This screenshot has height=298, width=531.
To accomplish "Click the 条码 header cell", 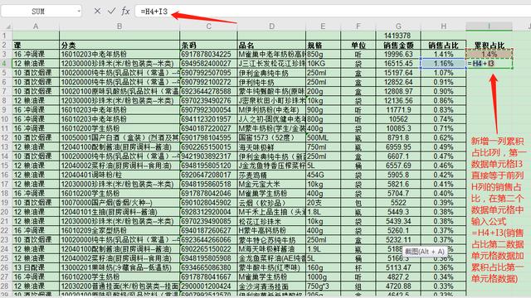I will (208, 45).
